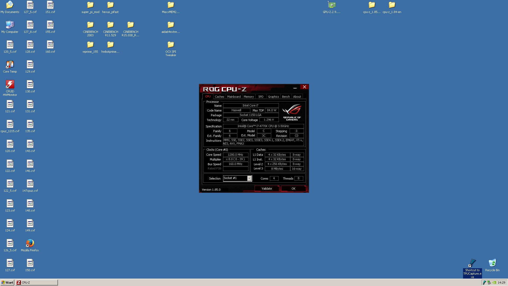Image resolution: width=508 pixels, height=286 pixels.
Task: Launch the Core Temp shortcut
Action: click(x=10, y=67)
